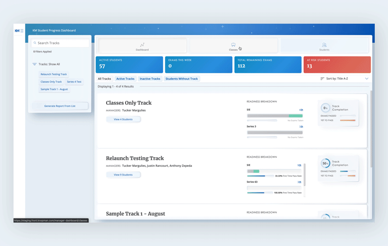The width and height of the screenshot is (388, 246).
Task: Click the sort lines icon near Sort by
Action: 323,79
